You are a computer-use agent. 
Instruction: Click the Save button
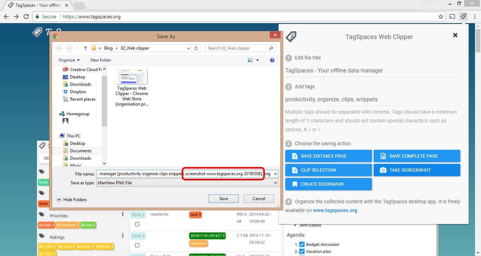coord(223,198)
